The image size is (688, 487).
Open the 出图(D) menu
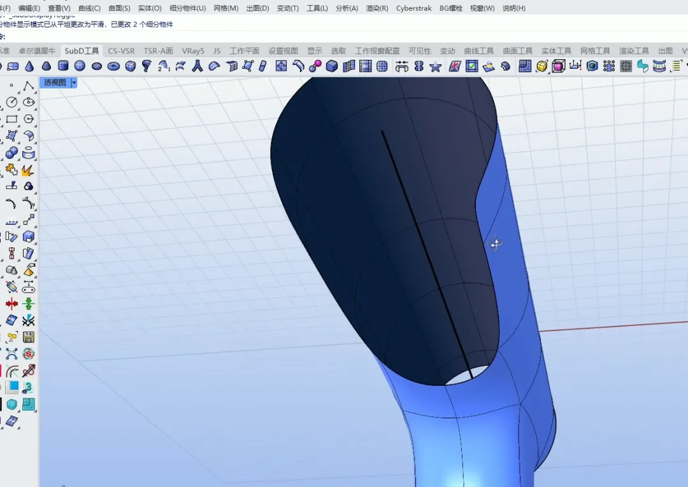tap(257, 8)
